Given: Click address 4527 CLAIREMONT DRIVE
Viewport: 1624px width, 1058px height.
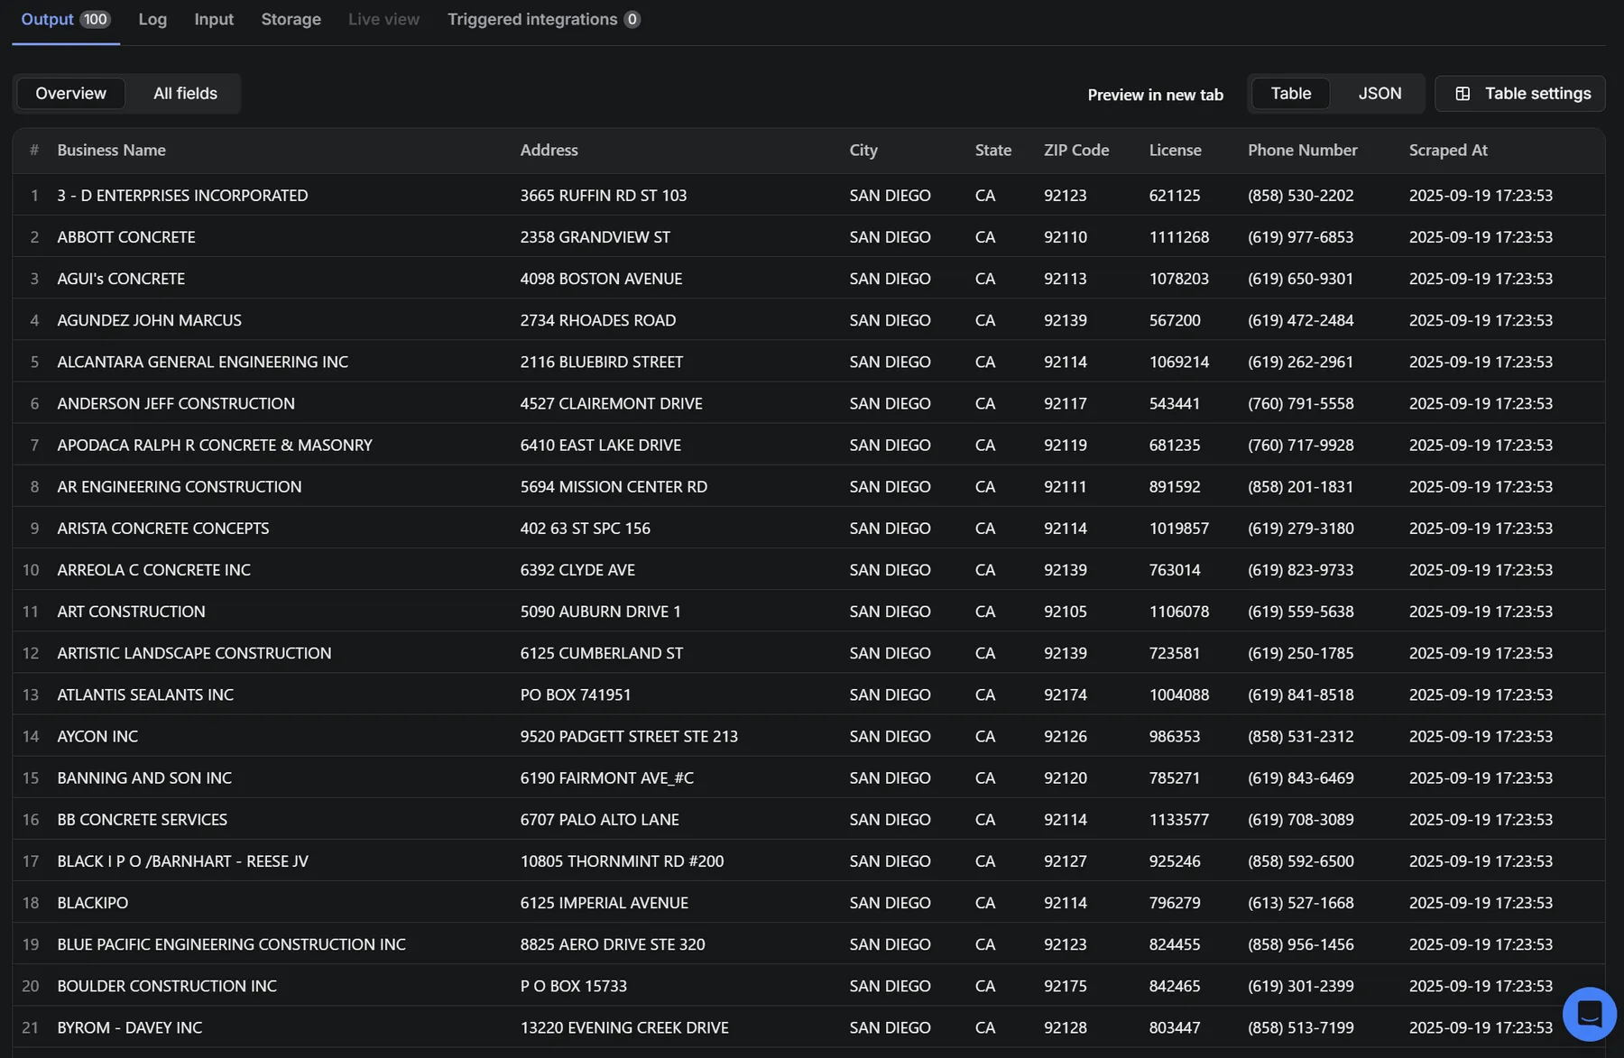Looking at the screenshot, I should click(x=611, y=403).
